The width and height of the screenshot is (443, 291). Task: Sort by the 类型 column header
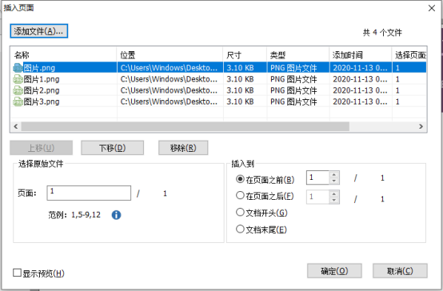point(298,55)
